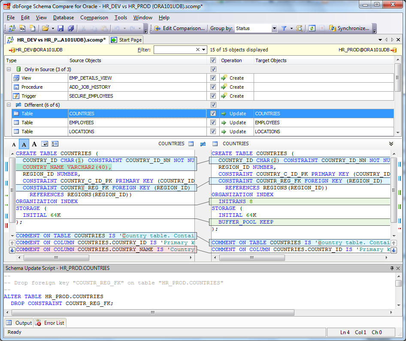Collapse the Only in Source group
This screenshot has width=406, height=341.
tap(9, 69)
